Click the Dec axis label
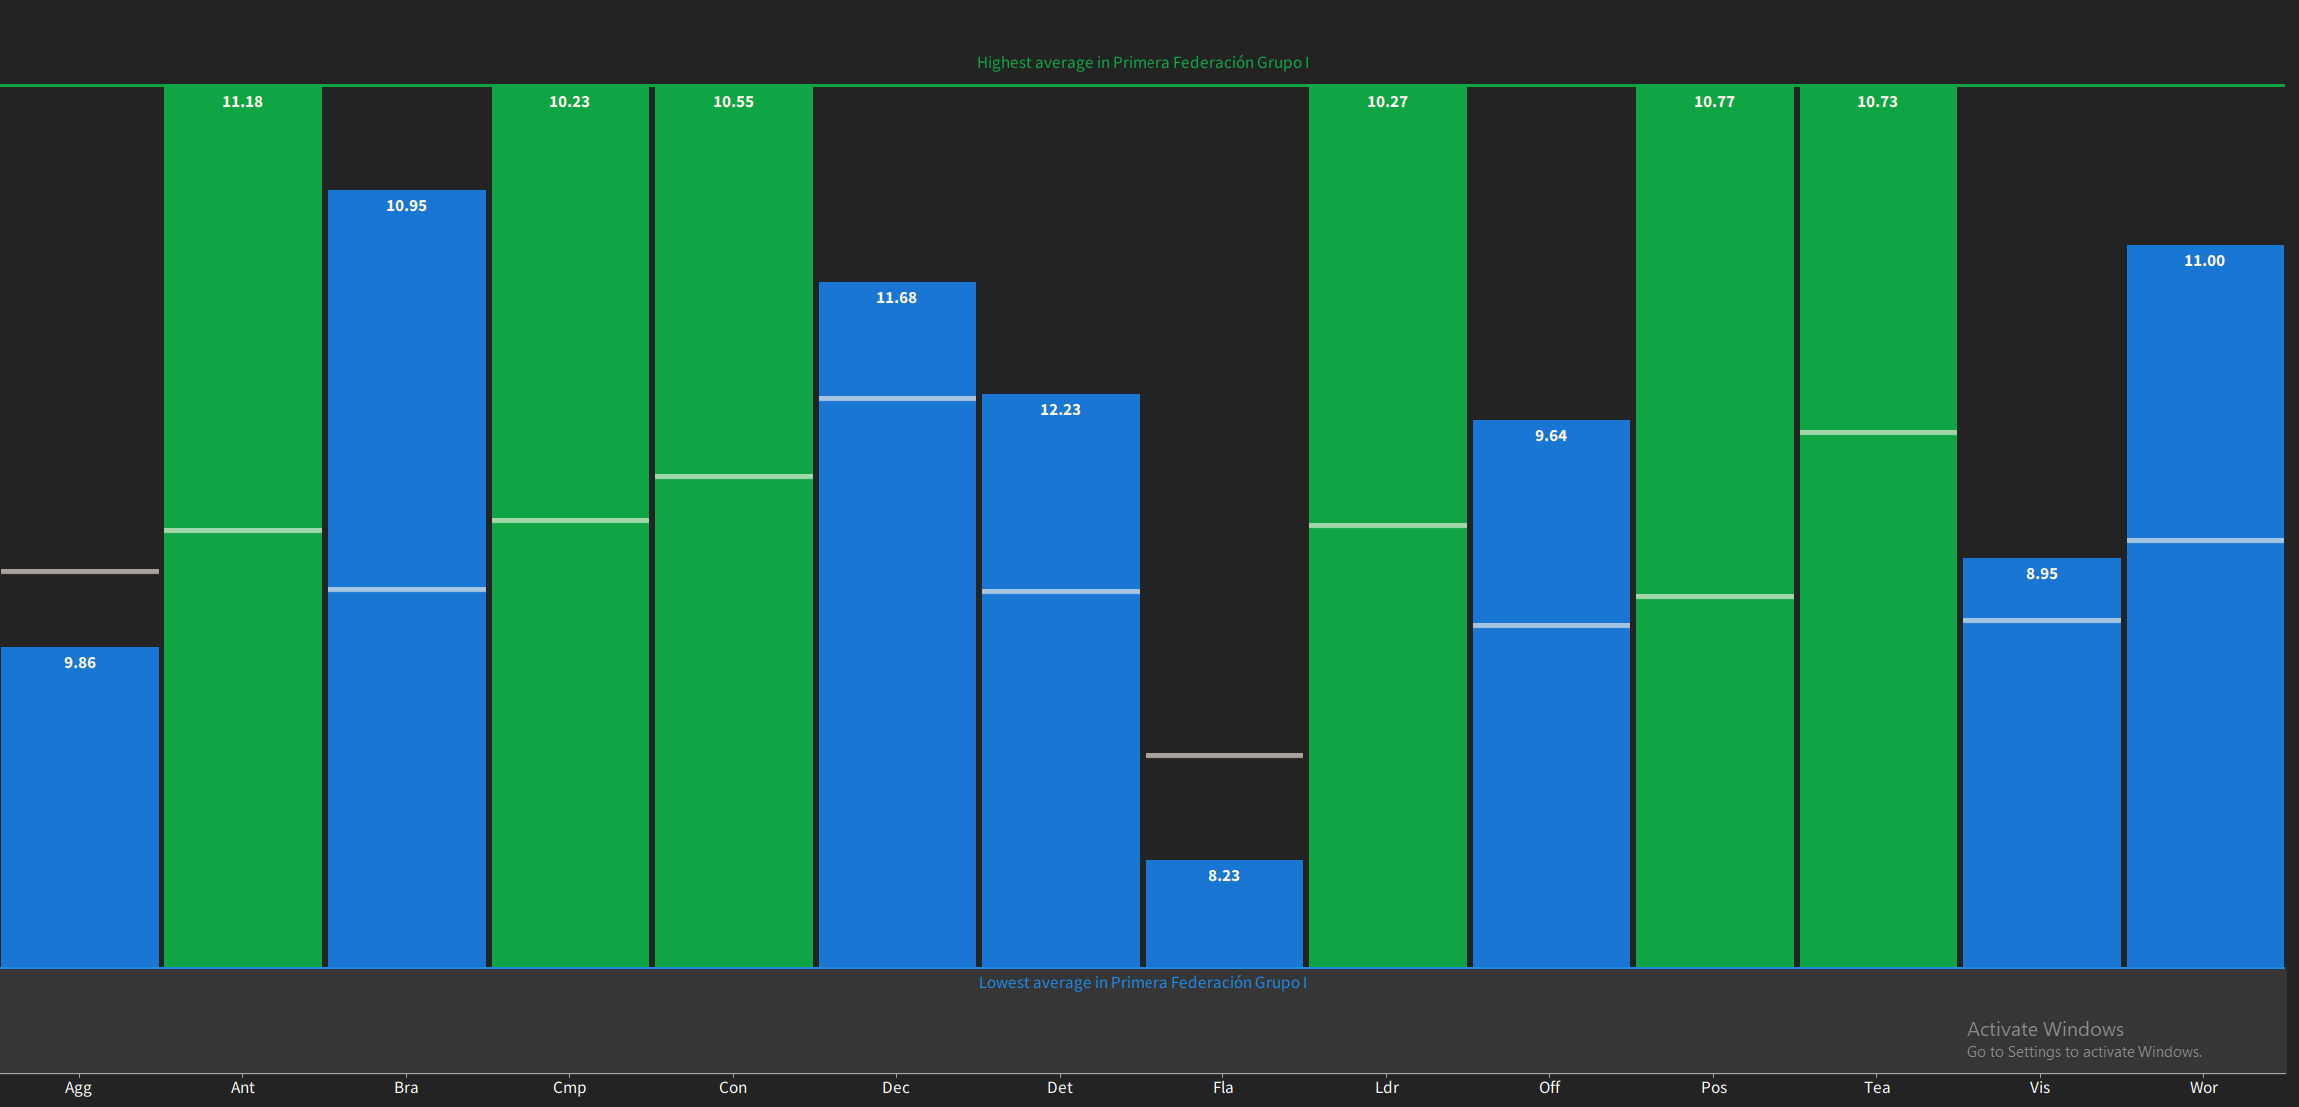This screenshot has width=2299, height=1107. (896, 1087)
